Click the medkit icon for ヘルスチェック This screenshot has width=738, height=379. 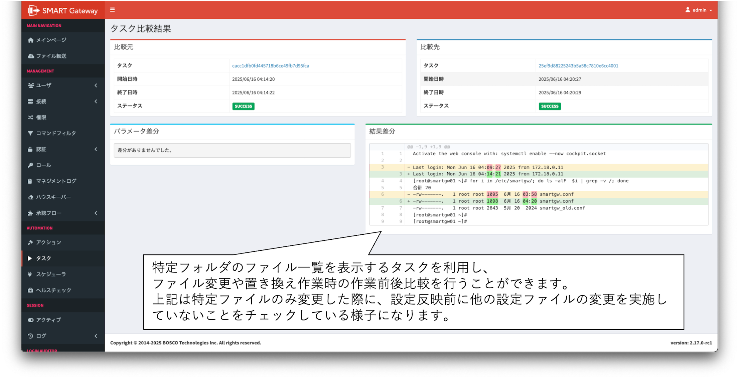[x=30, y=290]
